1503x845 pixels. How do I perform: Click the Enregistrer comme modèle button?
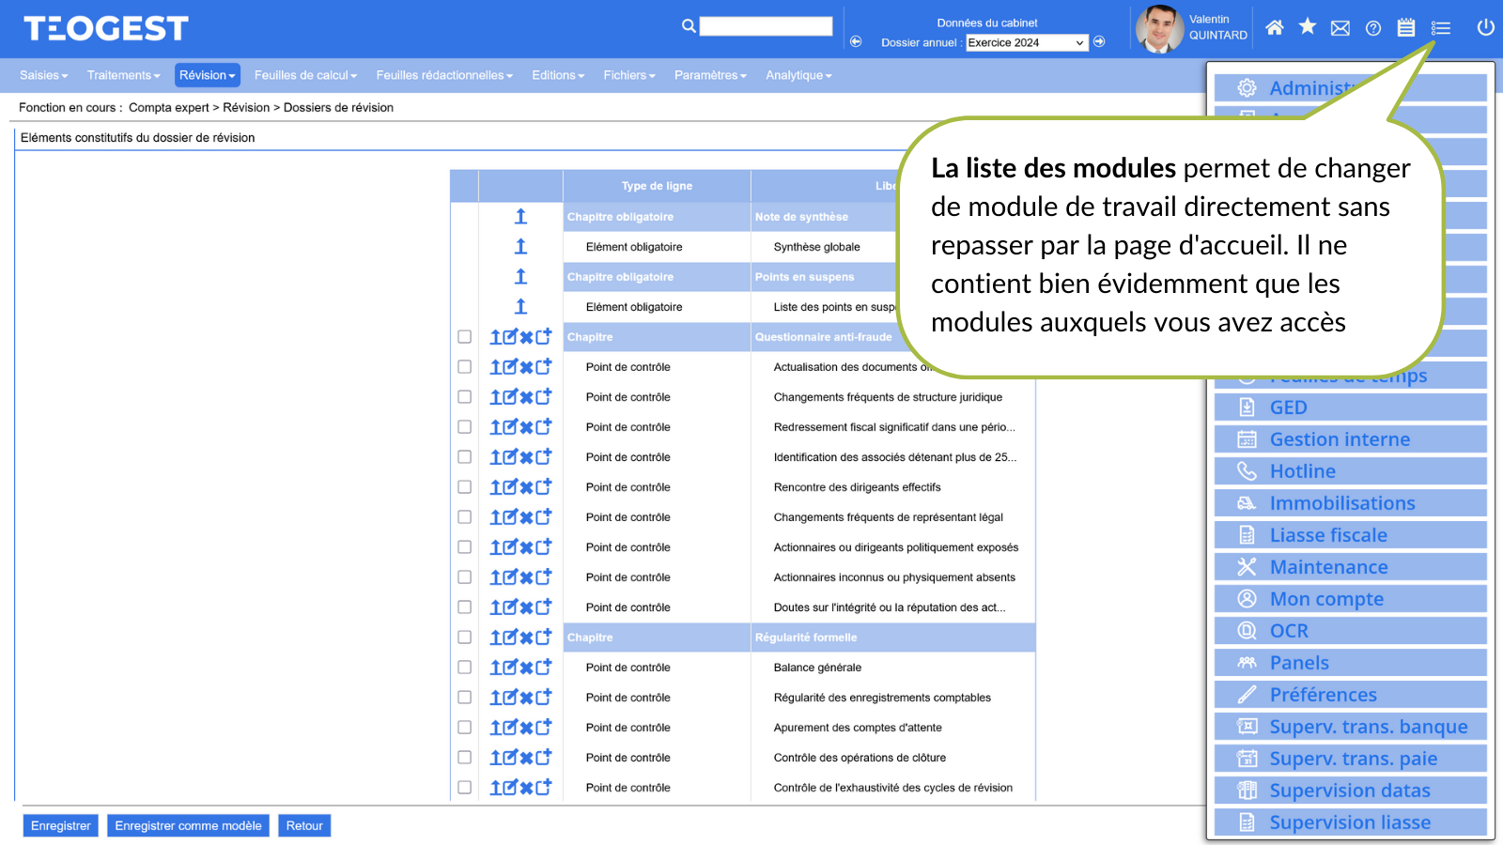click(188, 826)
